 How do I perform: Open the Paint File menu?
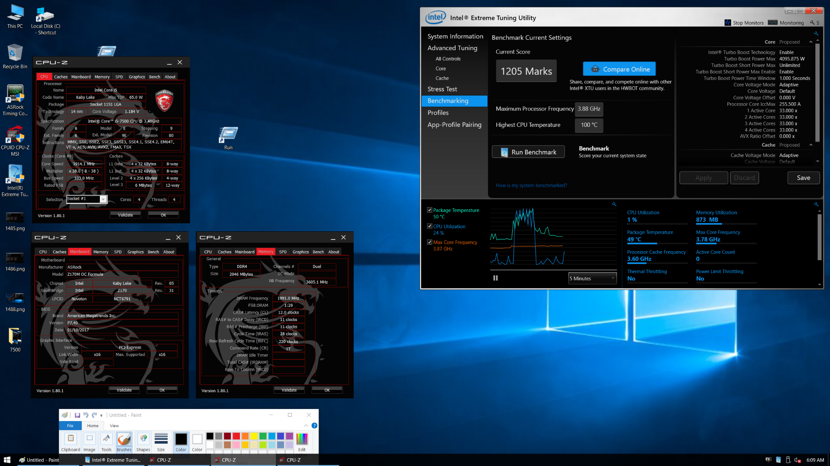click(x=70, y=426)
